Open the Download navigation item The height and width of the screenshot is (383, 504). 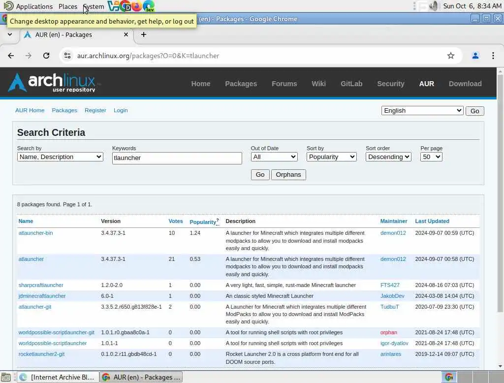tap(465, 84)
